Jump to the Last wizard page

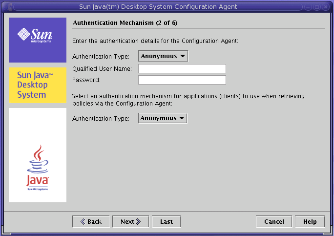click(x=167, y=222)
